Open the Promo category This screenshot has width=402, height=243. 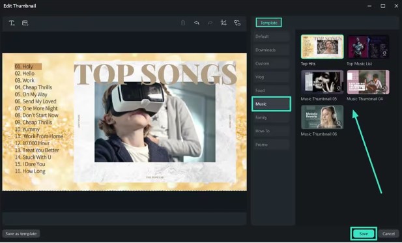click(x=271, y=145)
